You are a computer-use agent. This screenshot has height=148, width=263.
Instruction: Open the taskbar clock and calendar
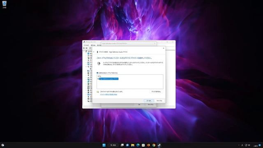click(256, 146)
